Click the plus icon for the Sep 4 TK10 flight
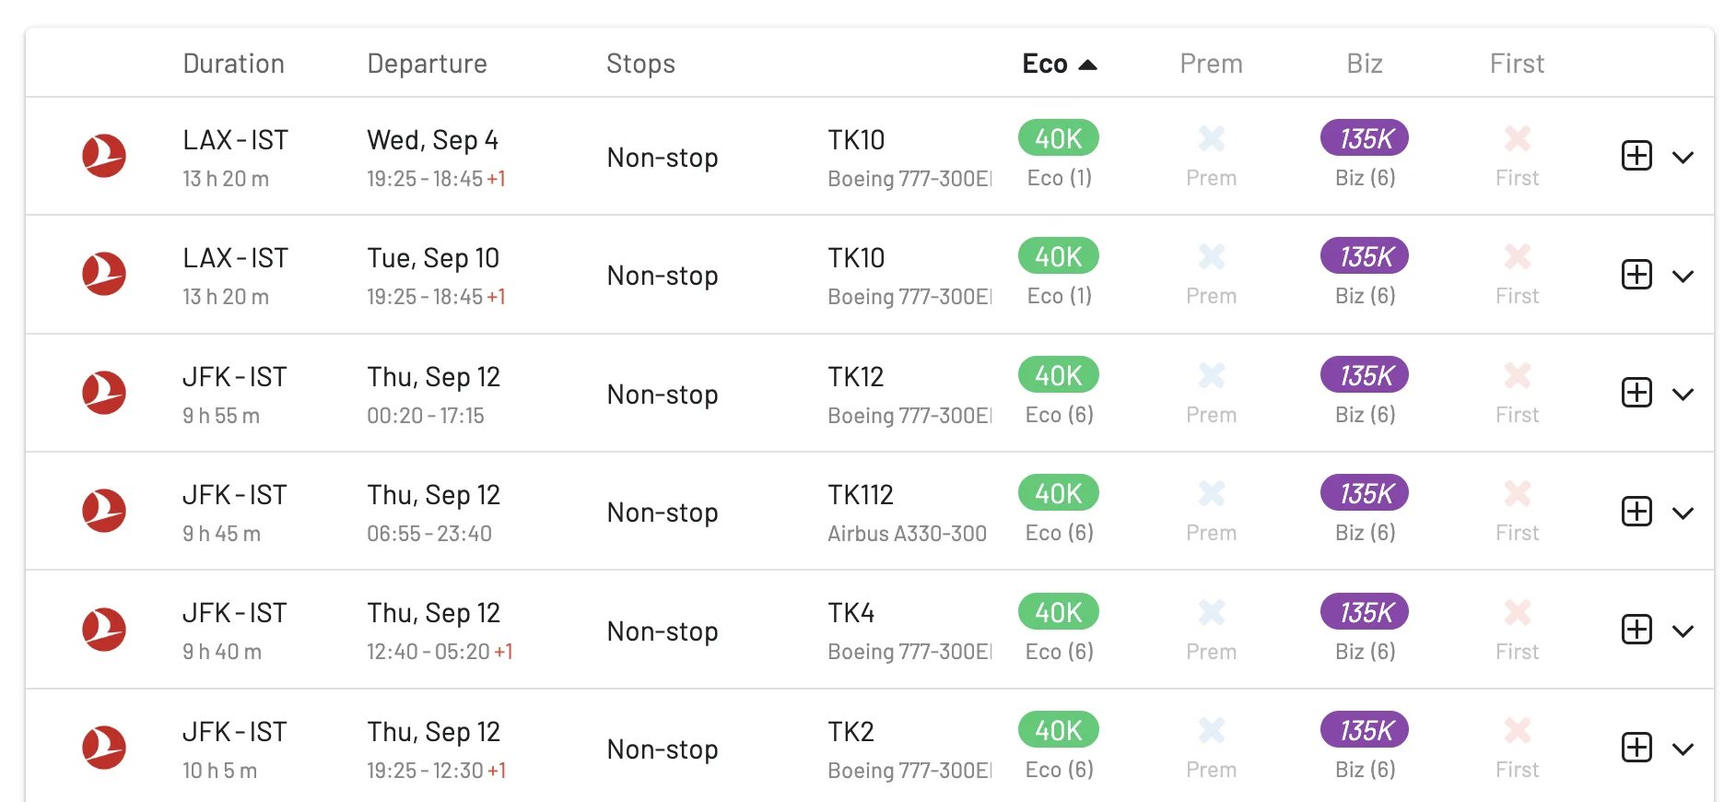 (x=1636, y=156)
